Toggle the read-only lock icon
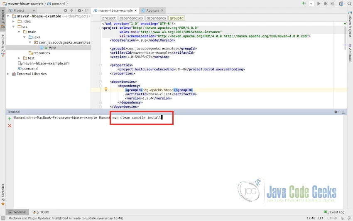Image resolution: width=353 pixels, height=221 pixels. tap(342, 218)
